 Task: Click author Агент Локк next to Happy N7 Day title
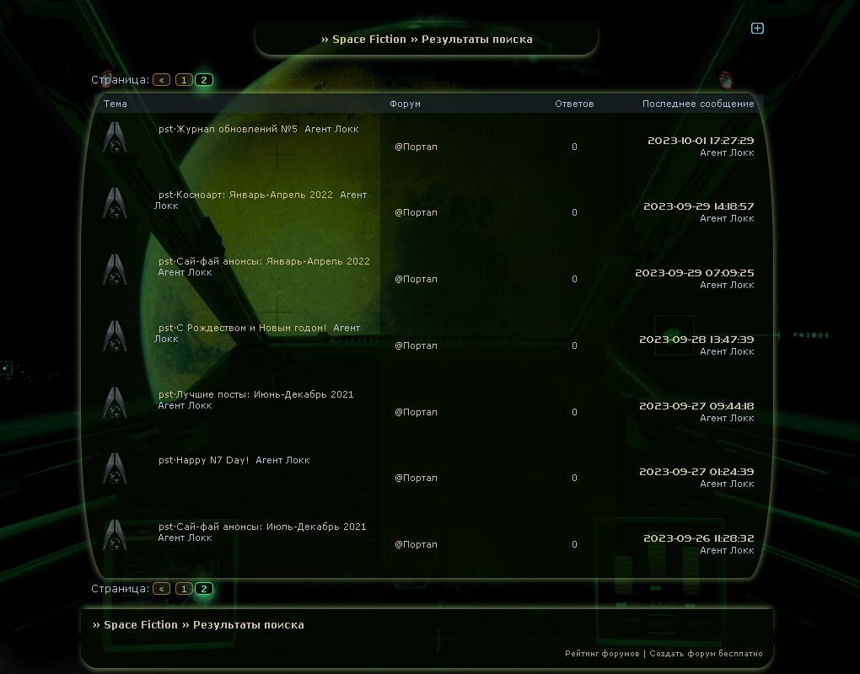click(282, 460)
